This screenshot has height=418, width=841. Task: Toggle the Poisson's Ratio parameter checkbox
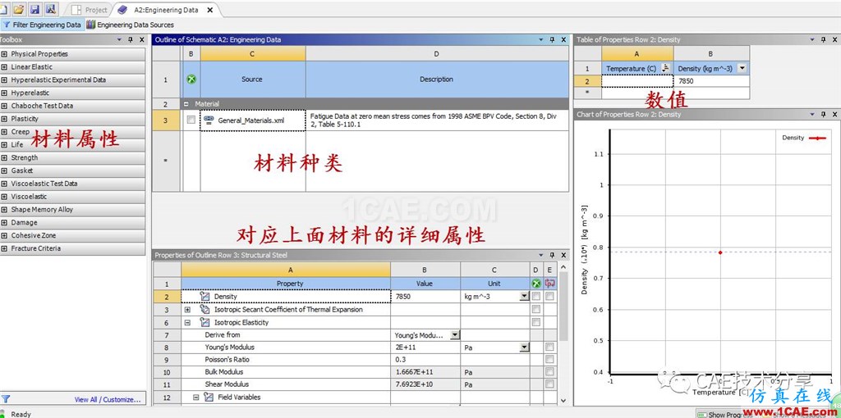pos(549,359)
